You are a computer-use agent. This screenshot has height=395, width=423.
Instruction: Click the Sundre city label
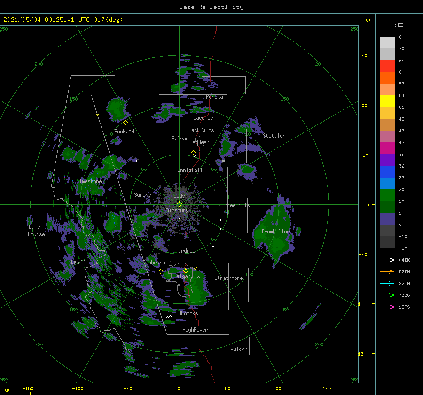142,195
